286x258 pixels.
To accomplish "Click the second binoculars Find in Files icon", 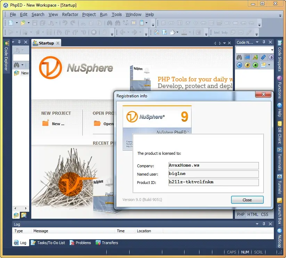I will point(118,23).
